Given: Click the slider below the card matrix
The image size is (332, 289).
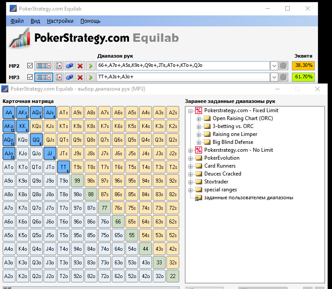Looking at the screenshot, I should tap(91, 288).
